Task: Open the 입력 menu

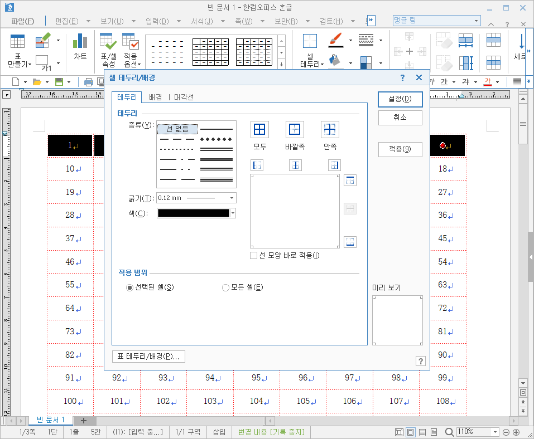Action: (x=157, y=21)
